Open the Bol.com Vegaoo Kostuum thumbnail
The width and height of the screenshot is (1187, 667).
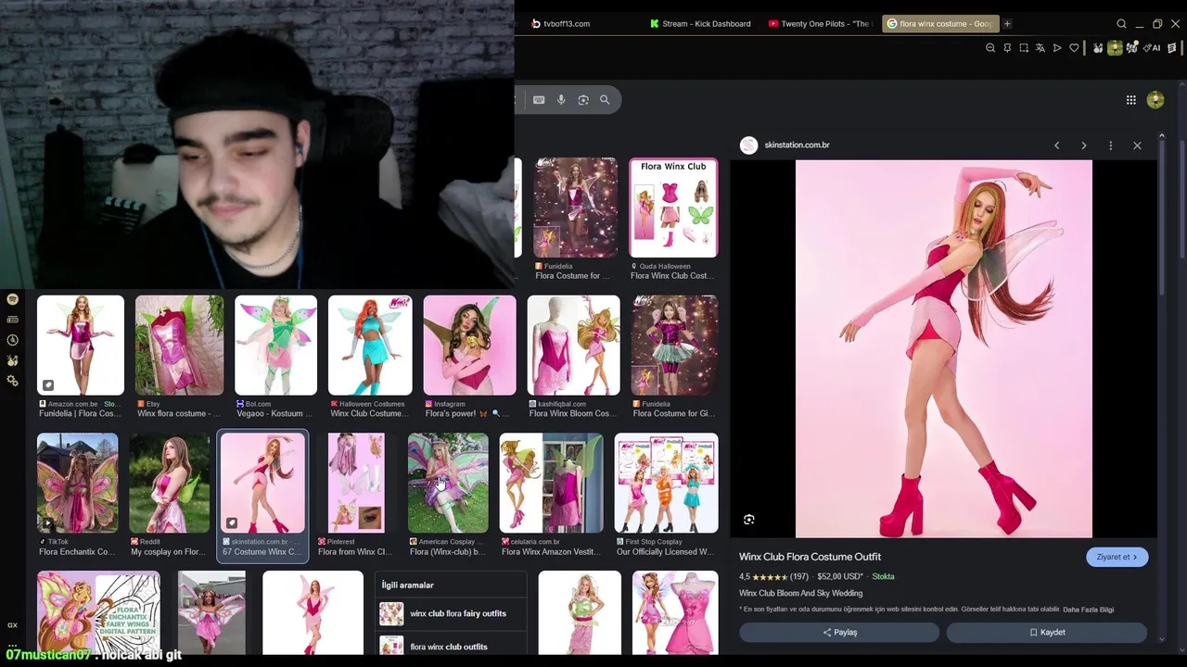pyautogui.click(x=275, y=346)
